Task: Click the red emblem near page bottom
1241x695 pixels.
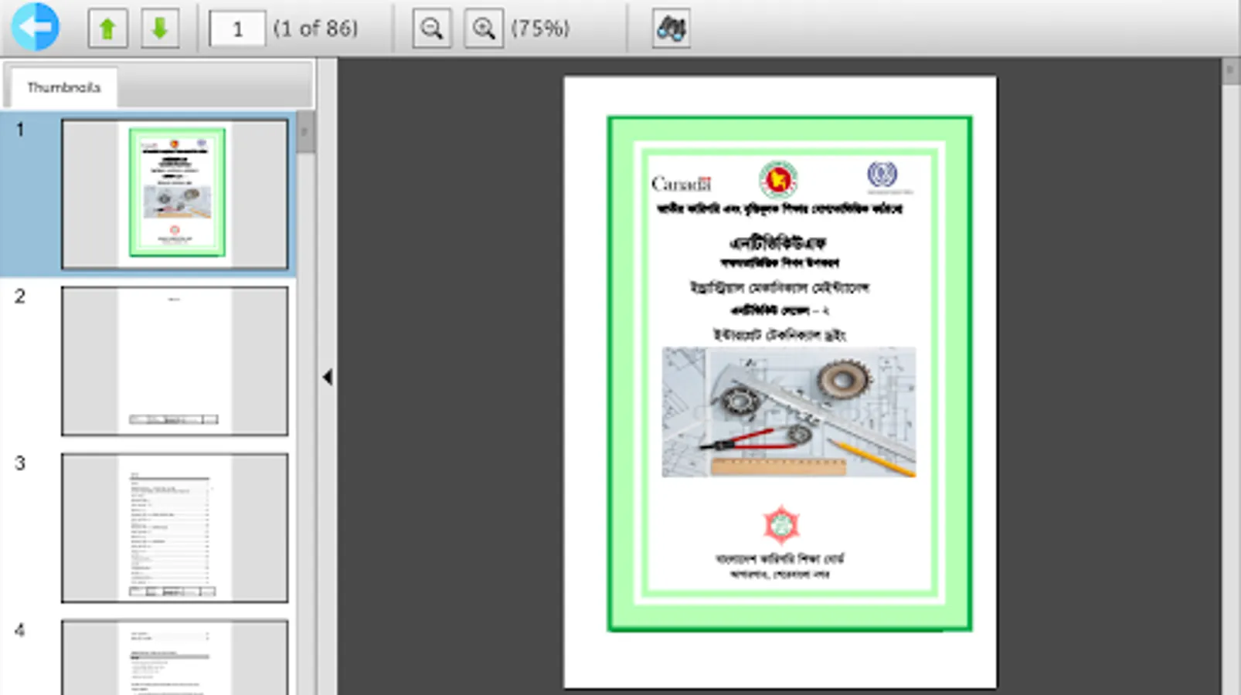Action: (x=780, y=524)
